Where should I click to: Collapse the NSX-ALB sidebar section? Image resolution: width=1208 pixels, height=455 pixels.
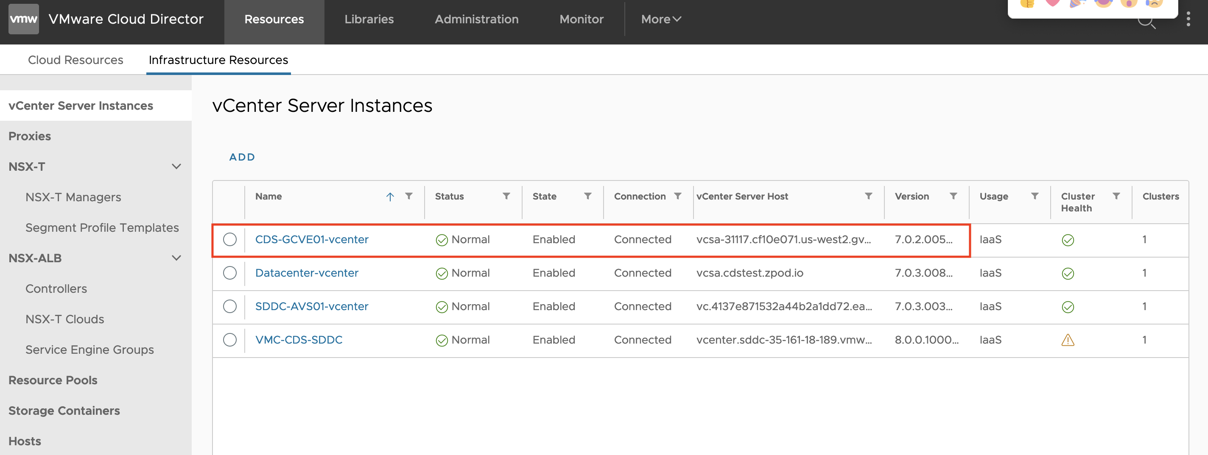point(176,258)
